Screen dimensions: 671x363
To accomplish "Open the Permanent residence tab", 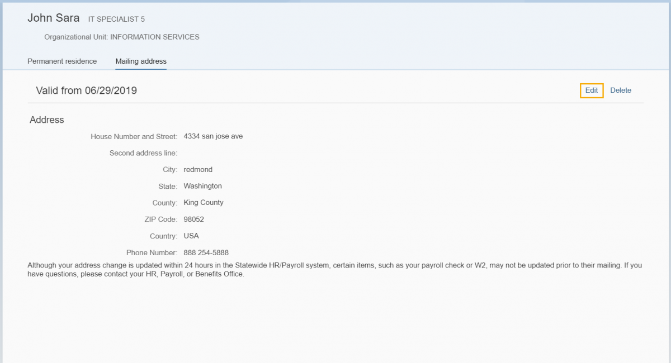I will 62,61.
